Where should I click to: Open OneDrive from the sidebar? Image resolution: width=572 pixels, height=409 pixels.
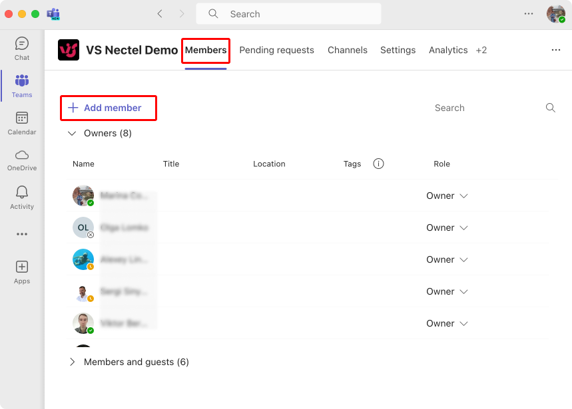[22, 160]
